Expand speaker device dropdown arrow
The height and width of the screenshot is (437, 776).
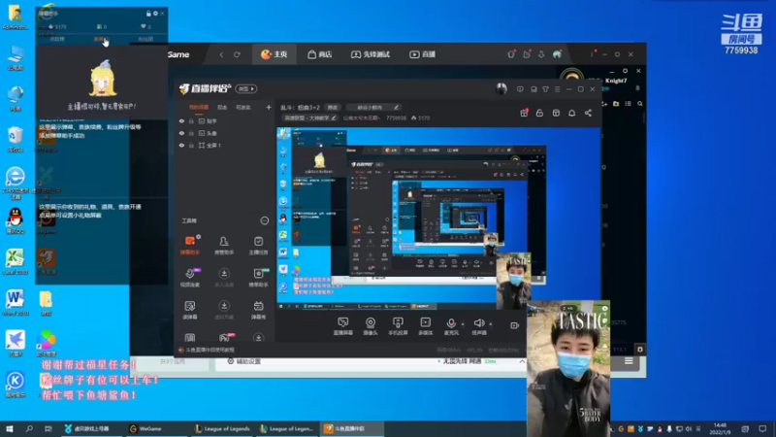pyautogui.click(x=491, y=324)
